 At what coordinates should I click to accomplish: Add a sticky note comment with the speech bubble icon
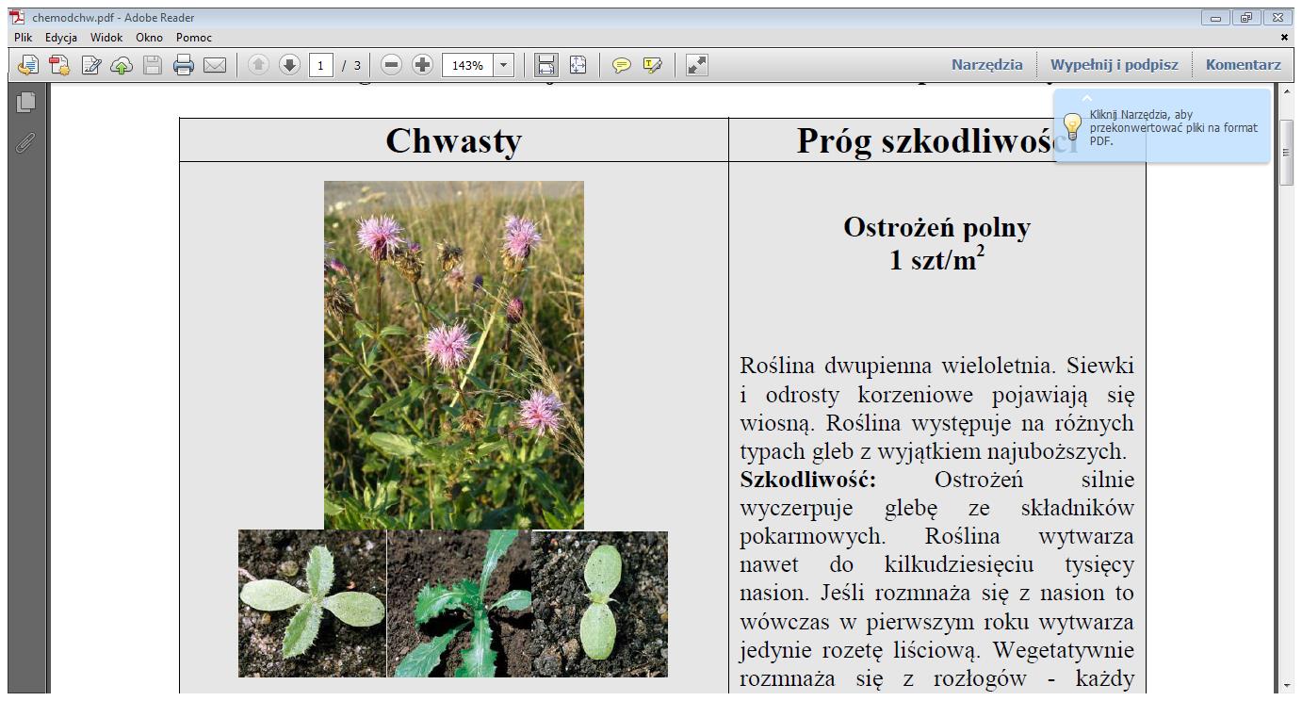click(x=622, y=65)
